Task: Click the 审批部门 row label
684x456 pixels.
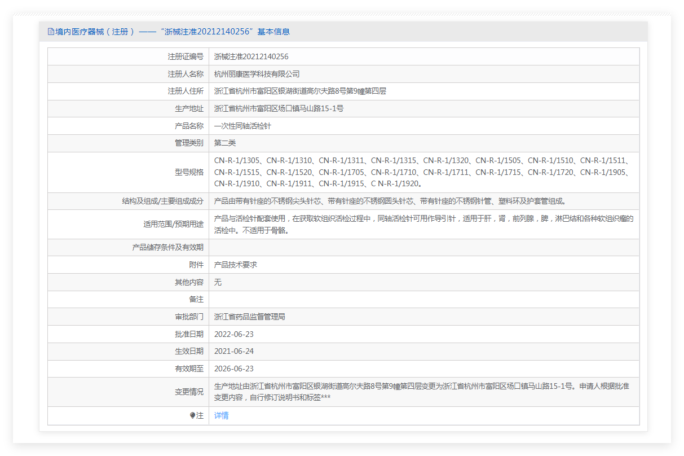Action: (189, 317)
